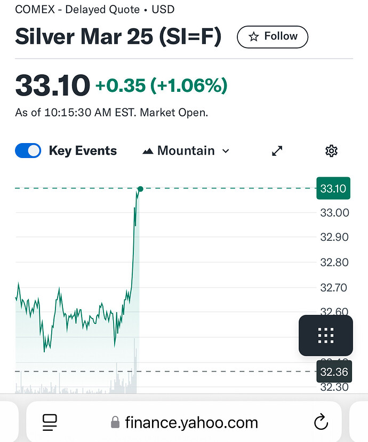Open chart settings gear
Viewport: 368px width, 442px height.
click(331, 151)
